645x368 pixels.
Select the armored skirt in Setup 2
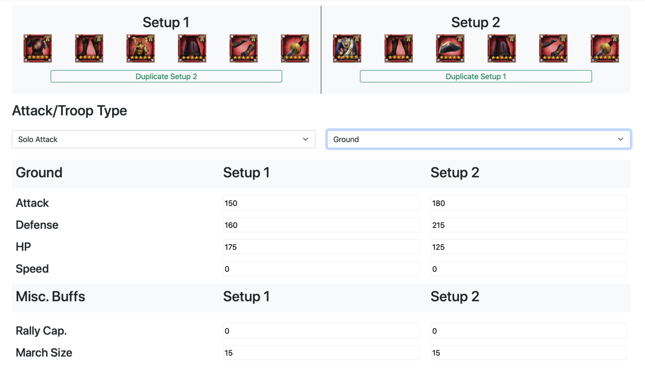502,48
